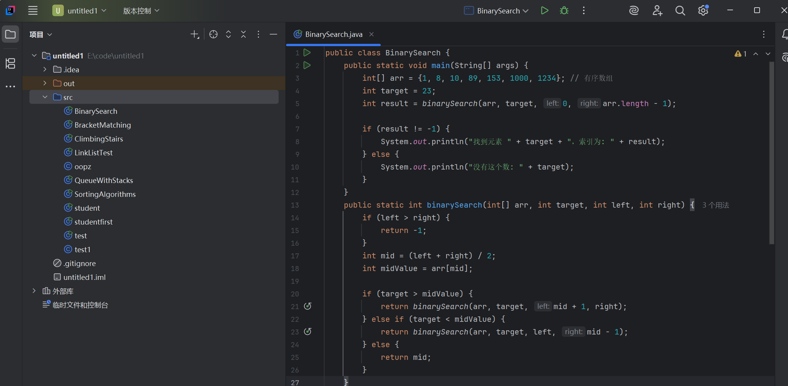Select QueueWithStacks class in tree

tap(104, 180)
